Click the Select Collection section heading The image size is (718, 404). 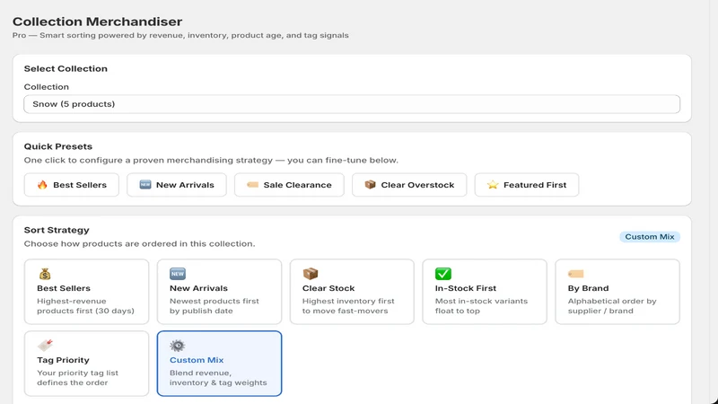coord(66,69)
